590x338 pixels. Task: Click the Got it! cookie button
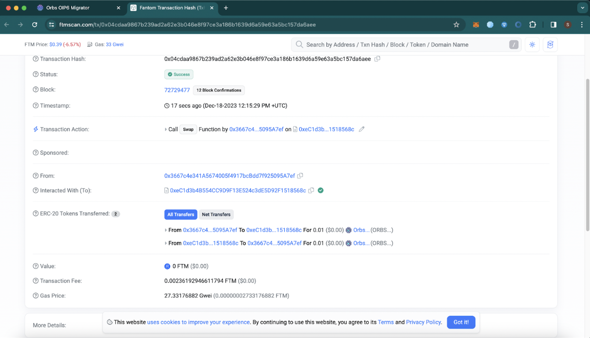click(461, 322)
